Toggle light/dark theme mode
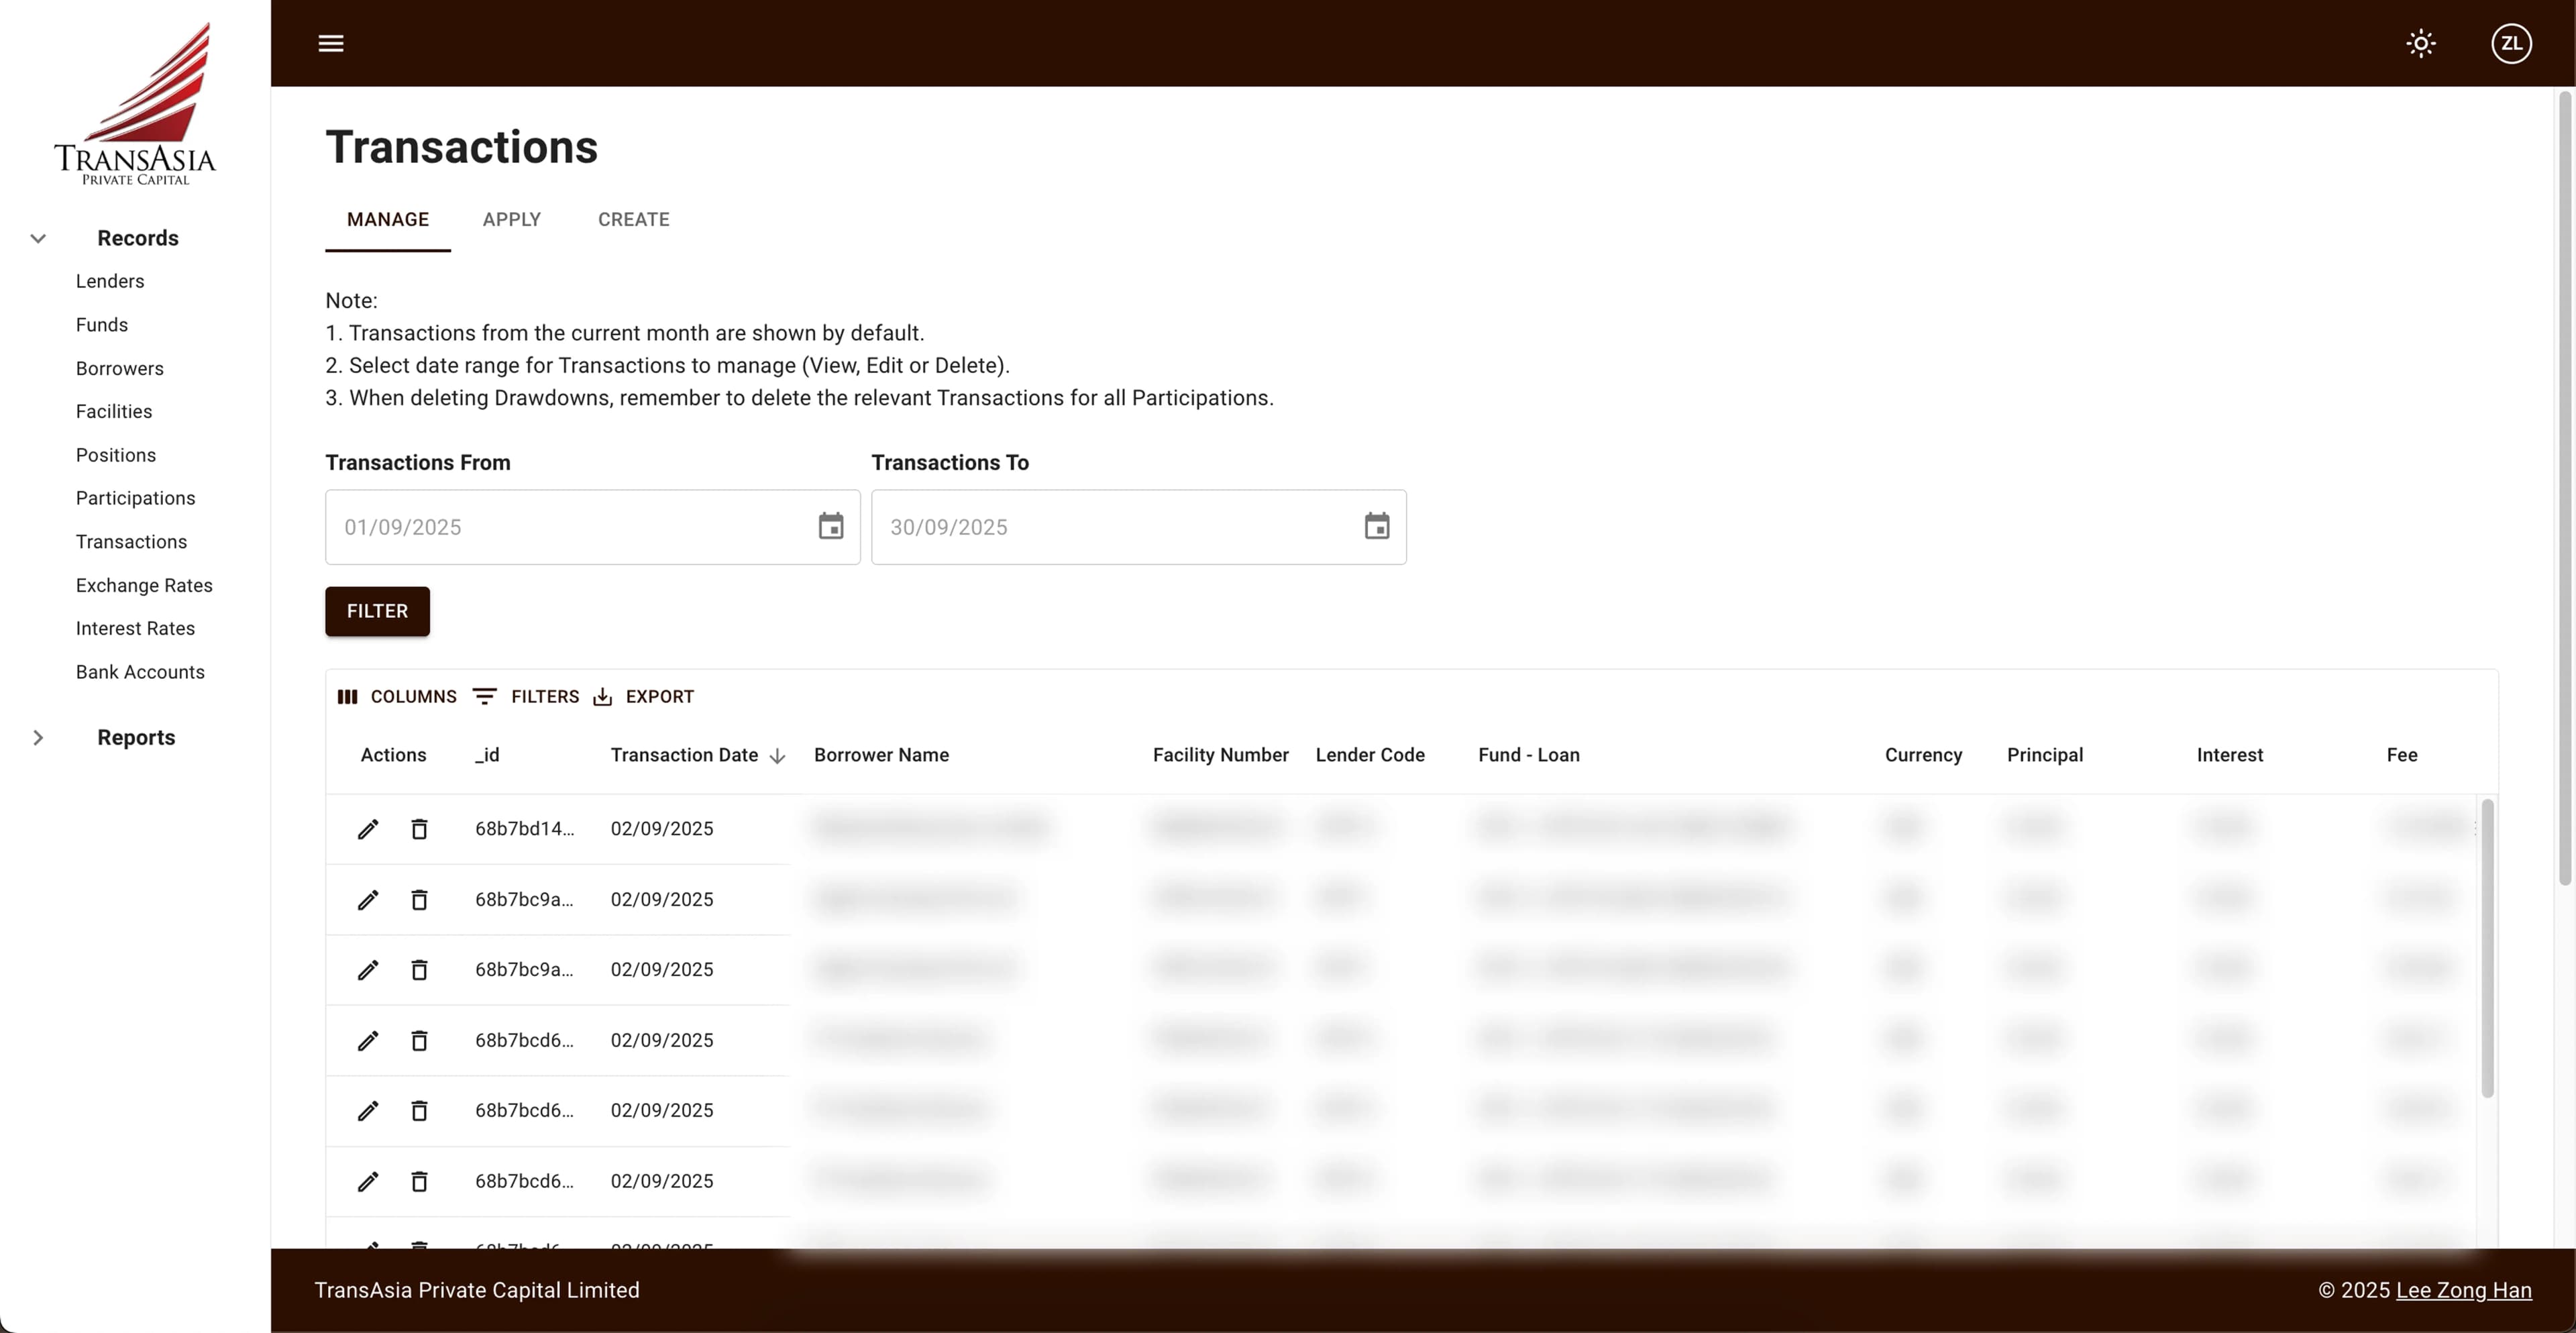The height and width of the screenshot is (1333, 2576). tap(2421, 43)
